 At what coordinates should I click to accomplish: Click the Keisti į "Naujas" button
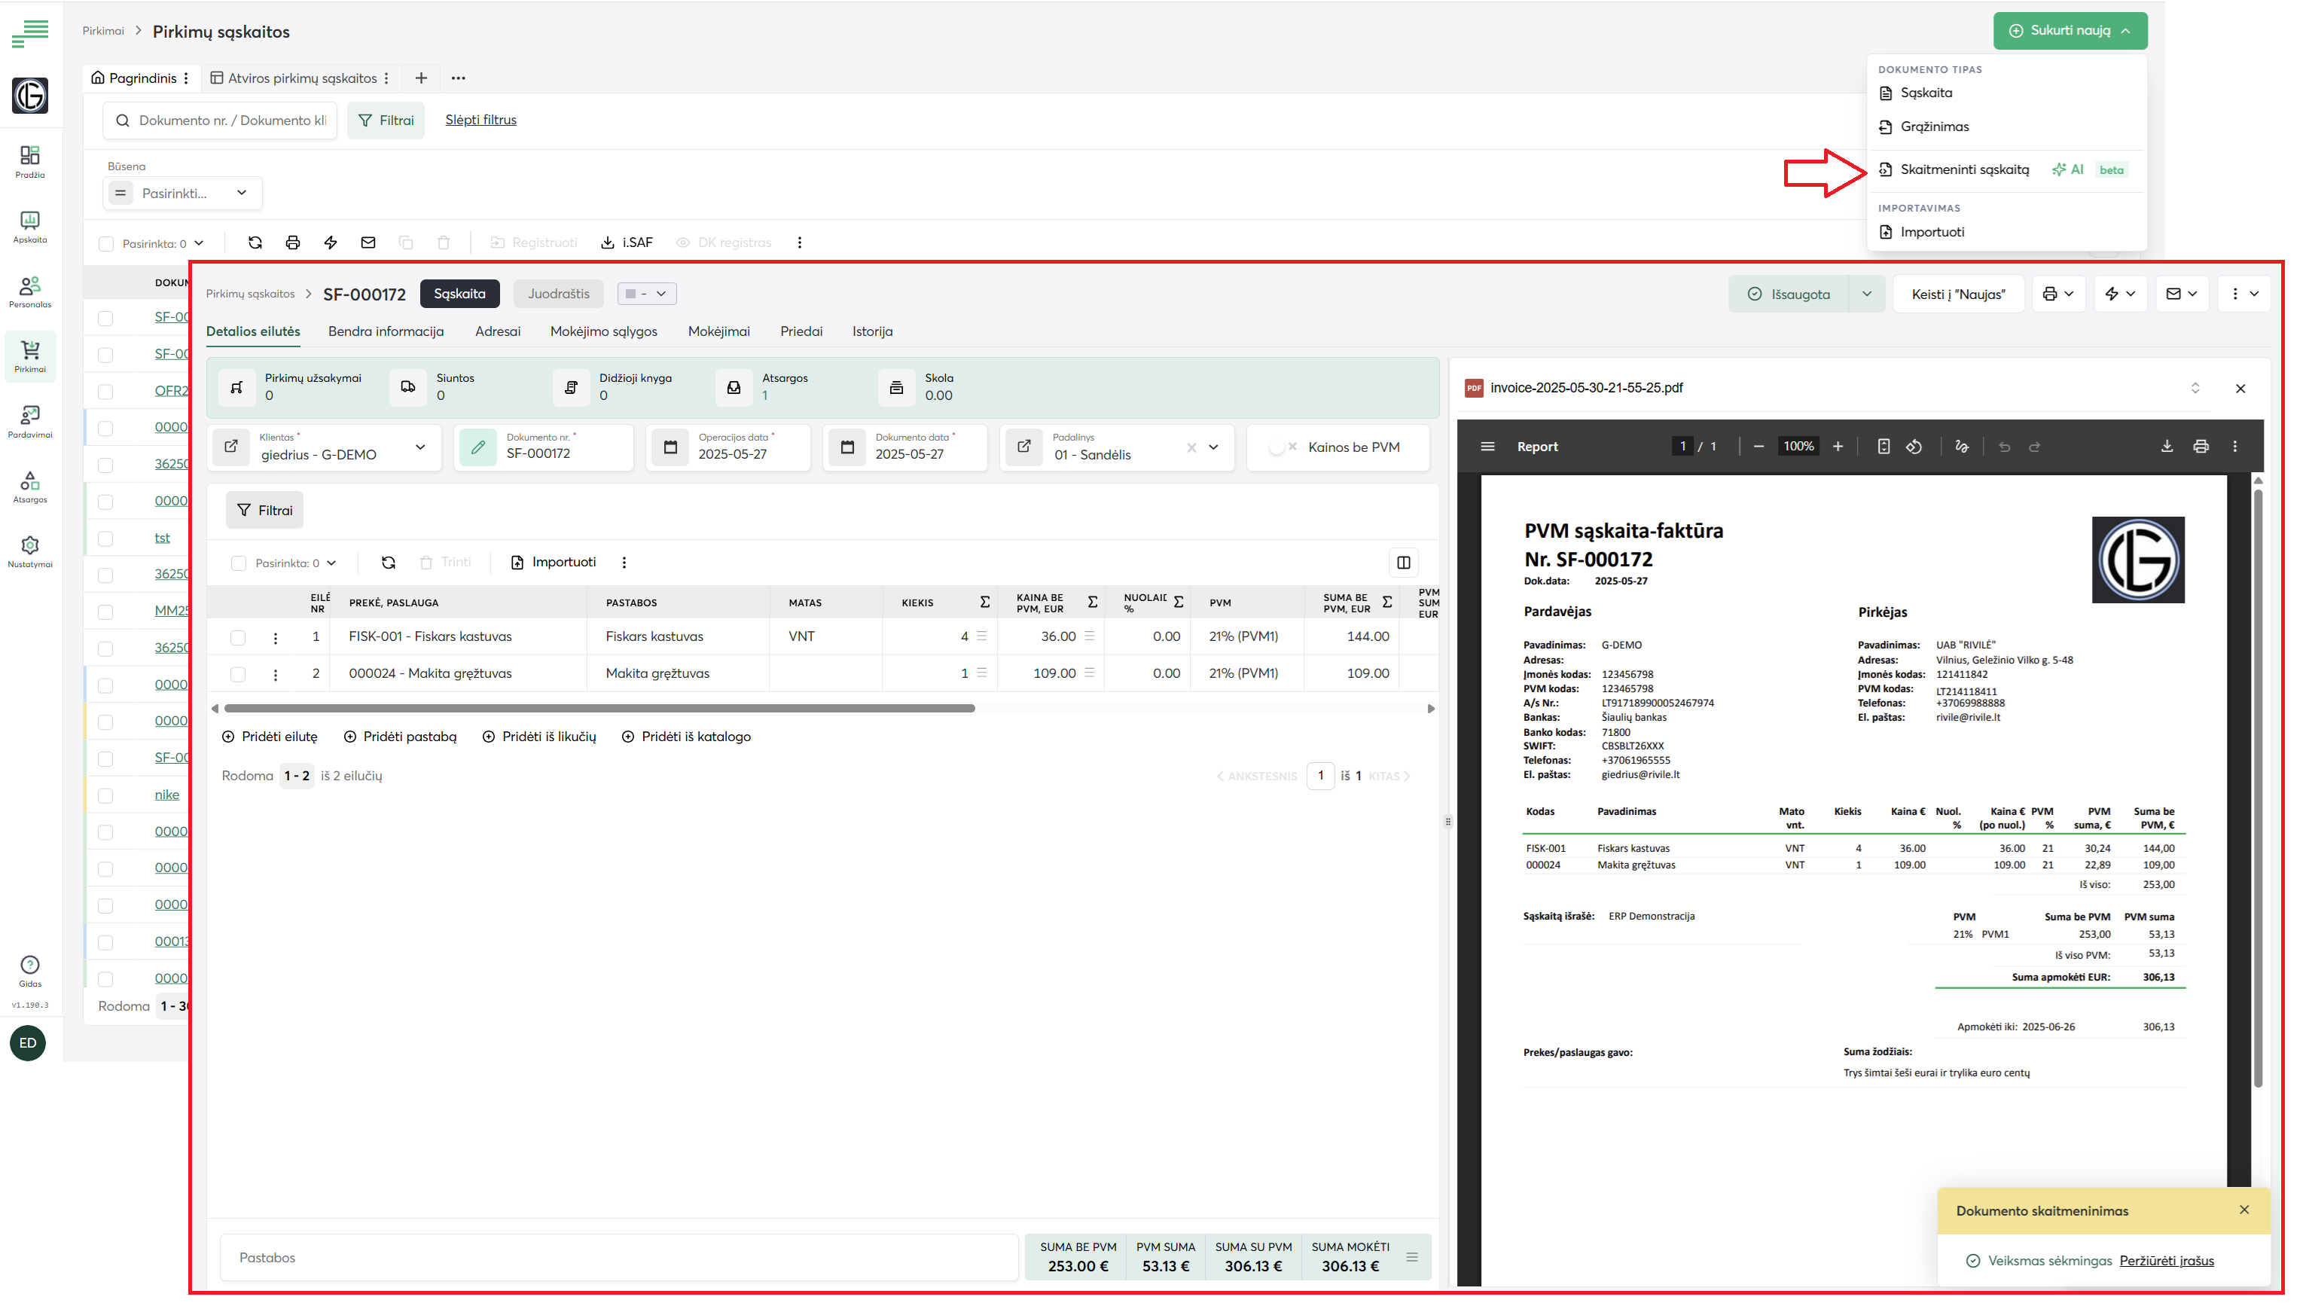tap(1958, 294)
